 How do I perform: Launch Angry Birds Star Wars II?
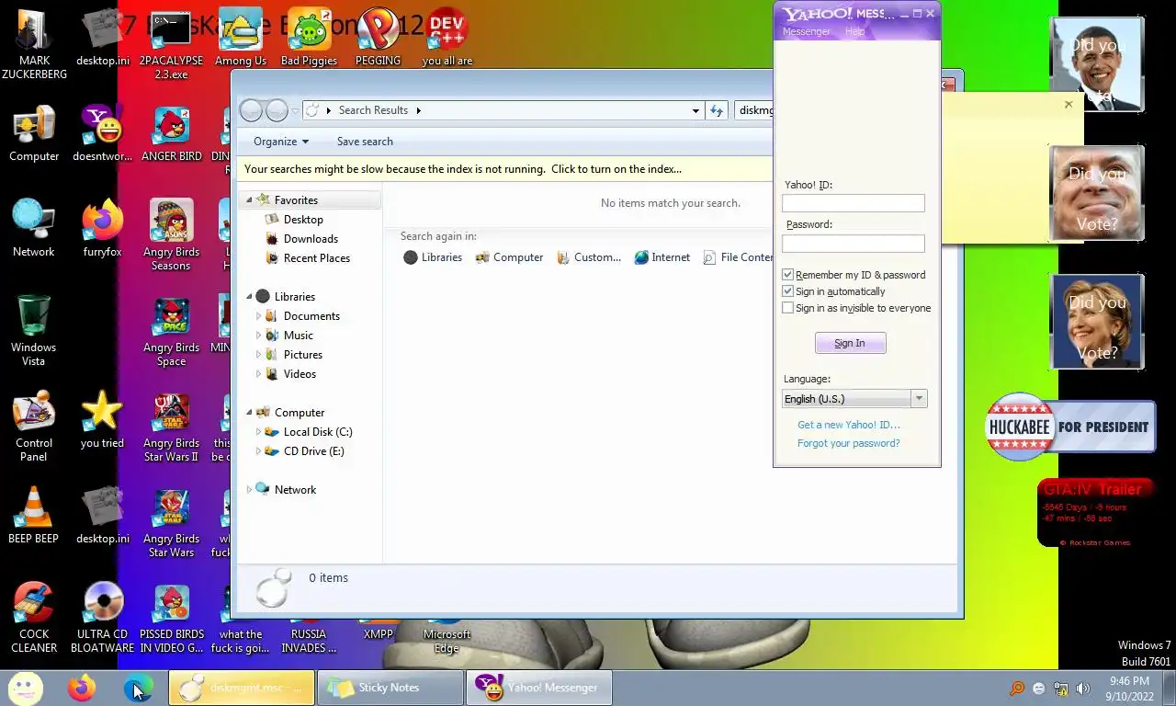tap(171, 427)
